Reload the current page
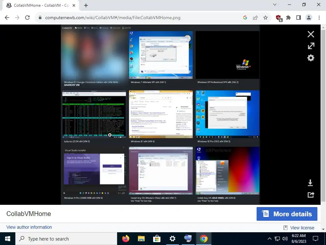 pos(27,18)
